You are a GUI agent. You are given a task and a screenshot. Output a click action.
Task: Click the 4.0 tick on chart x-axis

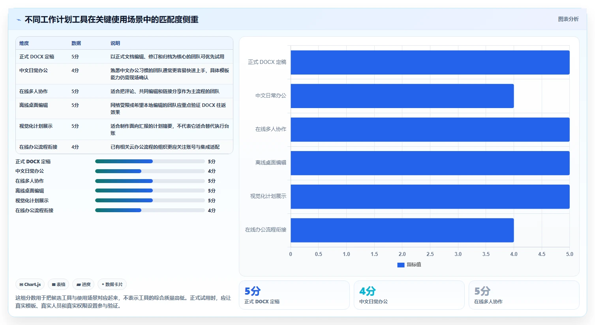pyautogui.click(x=514, y=254)
